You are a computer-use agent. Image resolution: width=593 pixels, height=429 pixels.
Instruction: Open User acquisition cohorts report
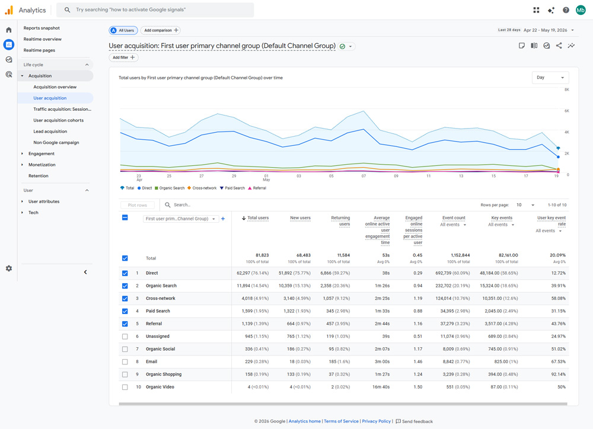[x=59, y=120]
